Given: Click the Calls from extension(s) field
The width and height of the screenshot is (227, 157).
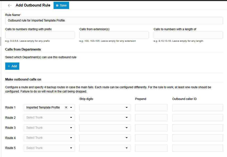Looking at the screenshot, I should pyautogui.click(x=114, y=35).
